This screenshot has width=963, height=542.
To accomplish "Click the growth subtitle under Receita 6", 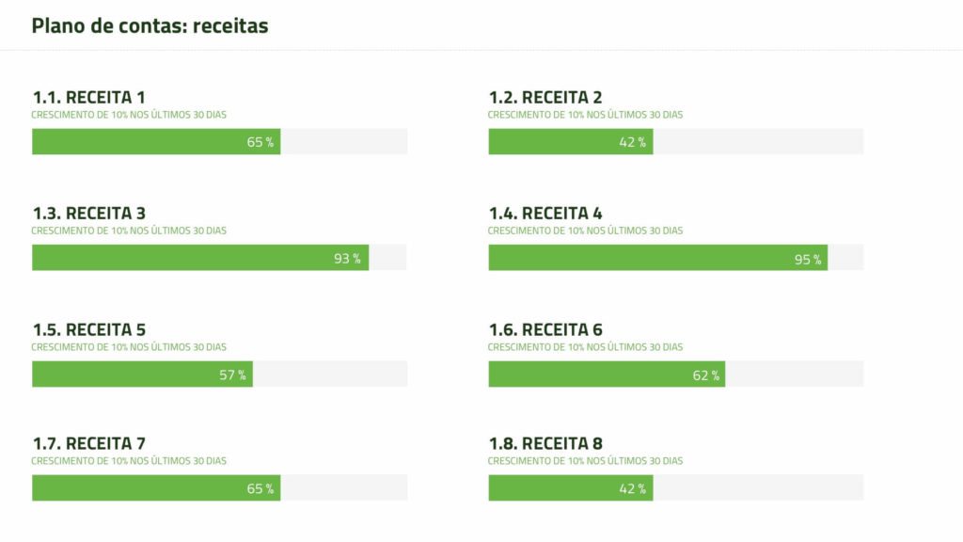I will [x=585, y=347].
